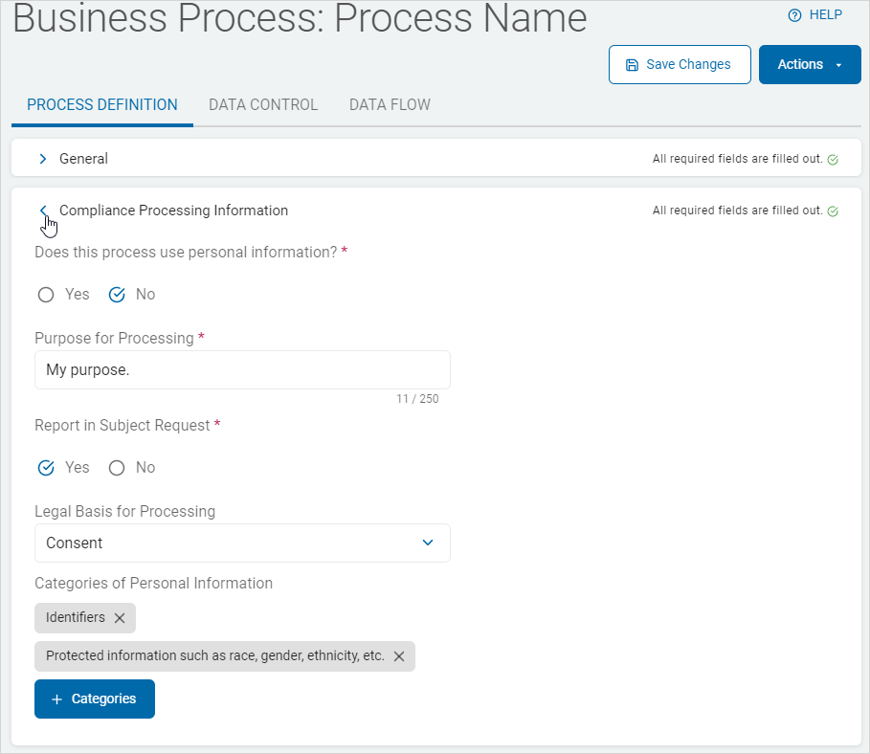Choose Yes for Report in Subject Request

point(46,468)
